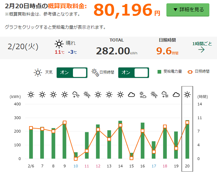Viewport: 217px width, 175px height.
Task: Open details with the 詳細を見る button
Action: coord(188,10)
